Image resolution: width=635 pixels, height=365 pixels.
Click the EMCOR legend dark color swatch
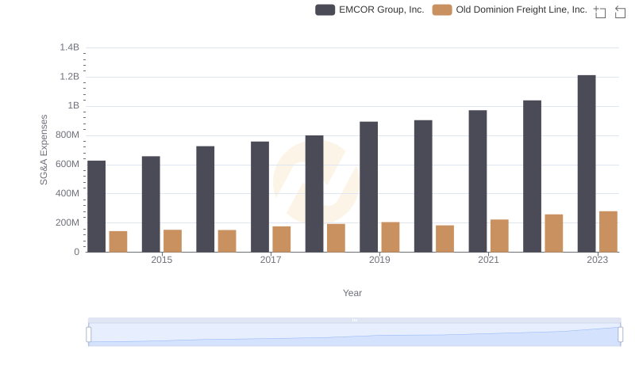pyautogui.click(x=325, y=10)
